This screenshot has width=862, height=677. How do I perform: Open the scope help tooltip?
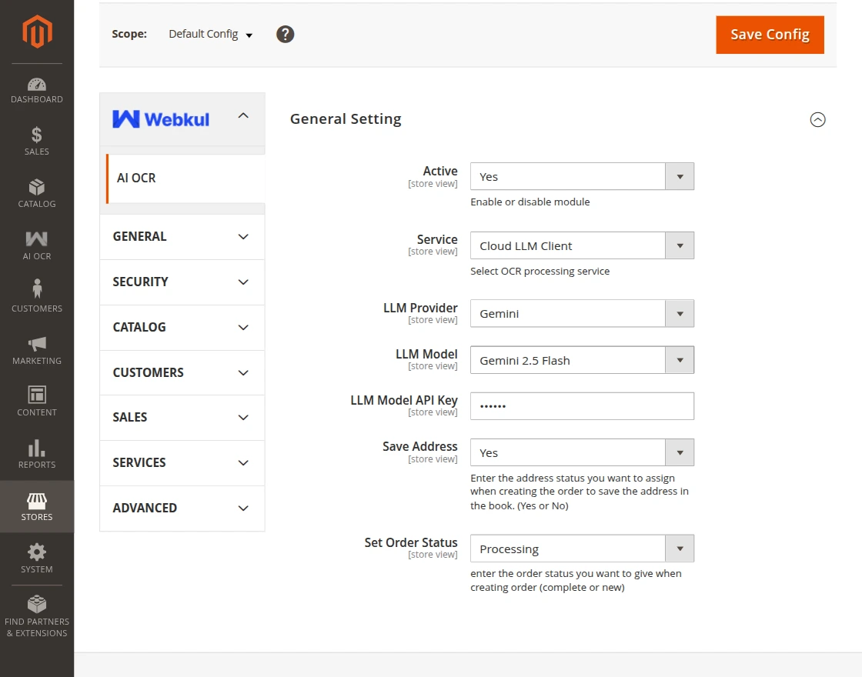285,34
